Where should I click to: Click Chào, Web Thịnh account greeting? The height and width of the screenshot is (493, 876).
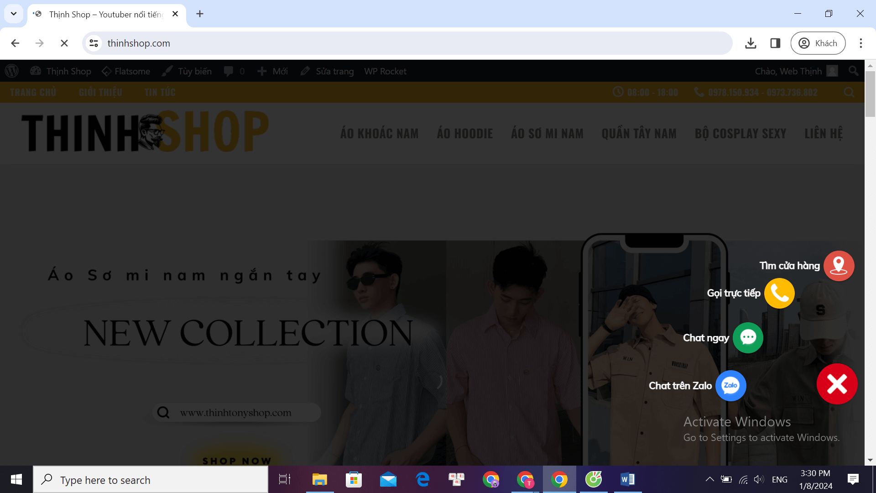[796, 71]
